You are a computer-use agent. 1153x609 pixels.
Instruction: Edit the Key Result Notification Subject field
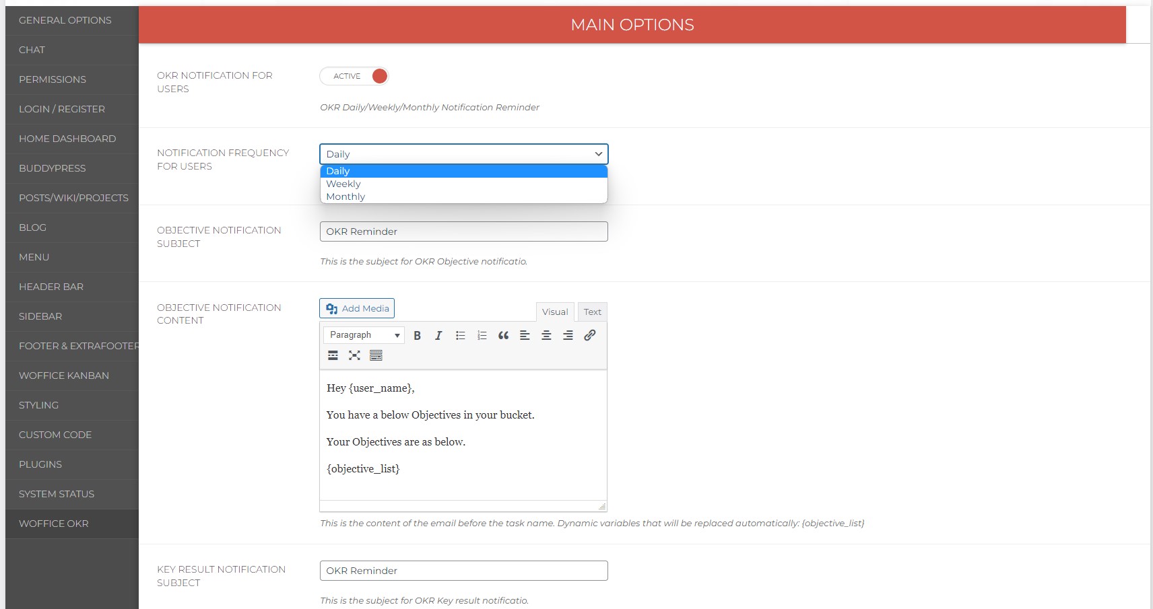point(463,570)
